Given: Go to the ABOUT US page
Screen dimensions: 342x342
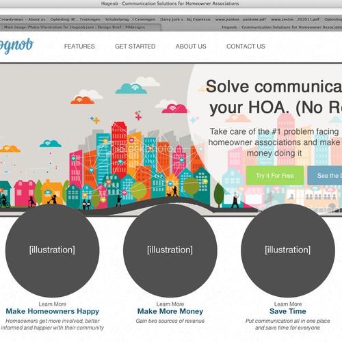Looking at the screenshot, I should (191, 47).
